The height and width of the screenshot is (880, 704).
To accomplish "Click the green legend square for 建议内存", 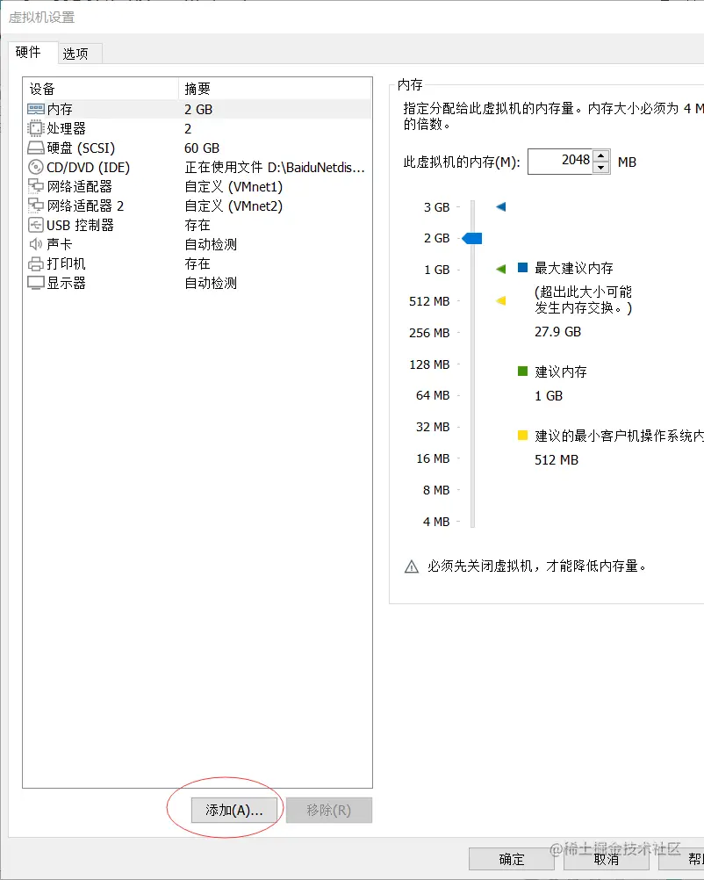I will 522,371.
